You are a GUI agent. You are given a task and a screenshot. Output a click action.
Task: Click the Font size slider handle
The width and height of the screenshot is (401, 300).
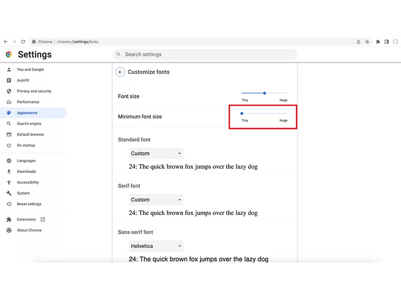point(265,93)
